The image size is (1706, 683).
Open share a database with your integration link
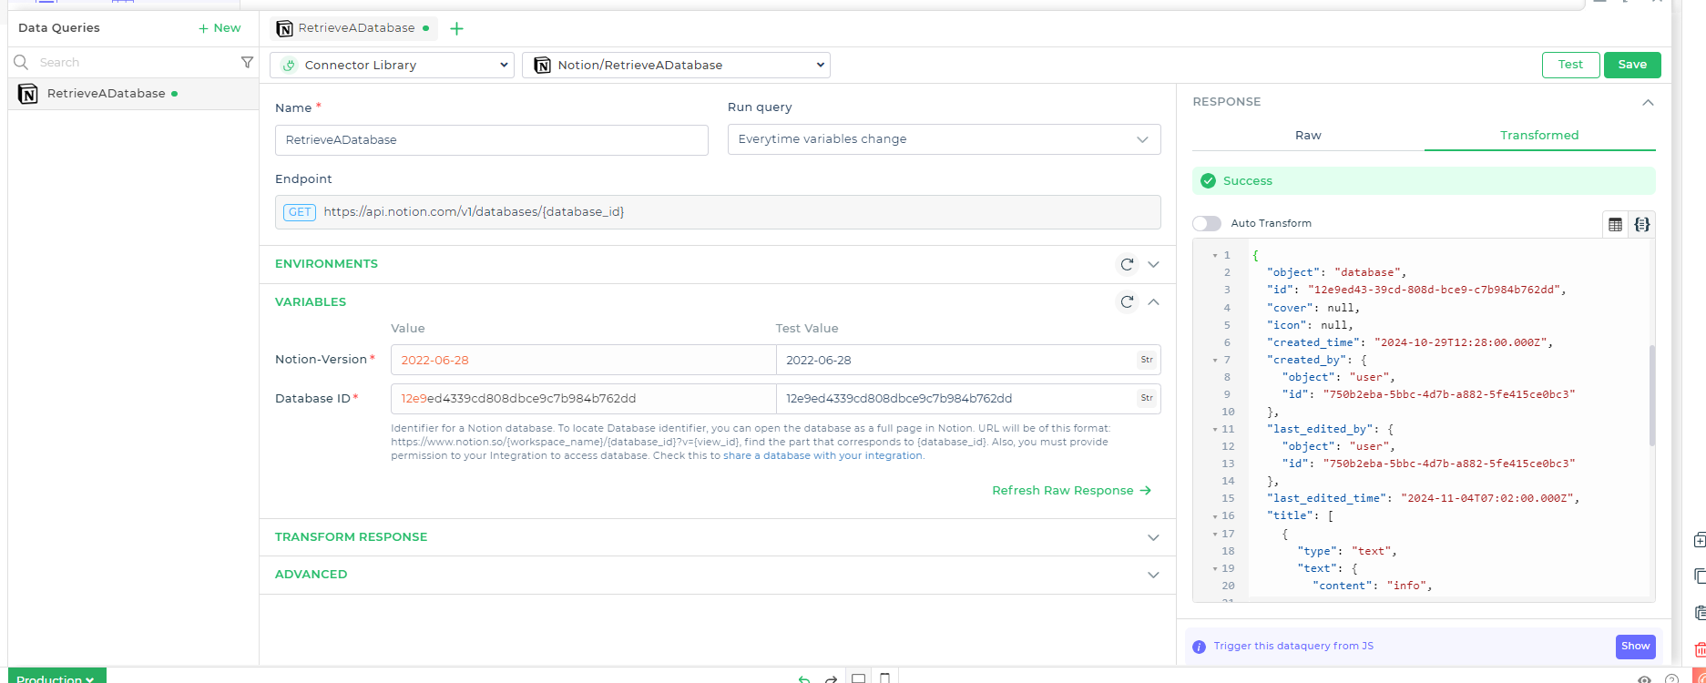pyautogui.click(x=822, y=456)
